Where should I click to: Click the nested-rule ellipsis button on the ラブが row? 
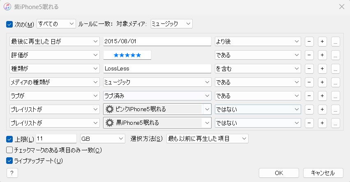tap(335, 96)
